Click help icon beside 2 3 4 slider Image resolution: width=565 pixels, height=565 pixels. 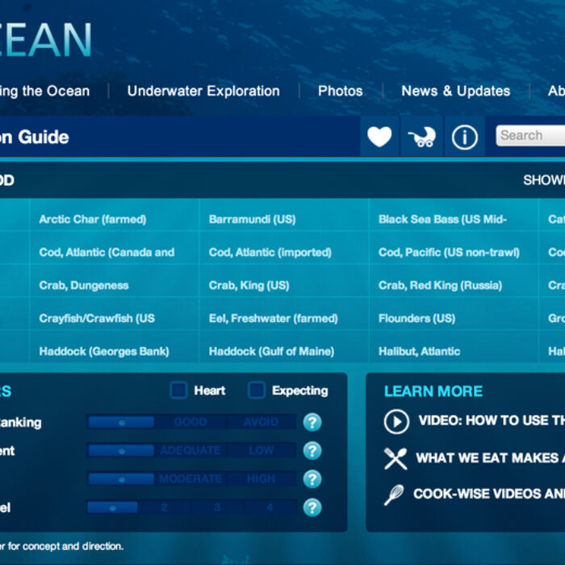[x=312, y=508]
